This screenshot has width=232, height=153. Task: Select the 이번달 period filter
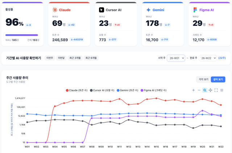(61, 58)
